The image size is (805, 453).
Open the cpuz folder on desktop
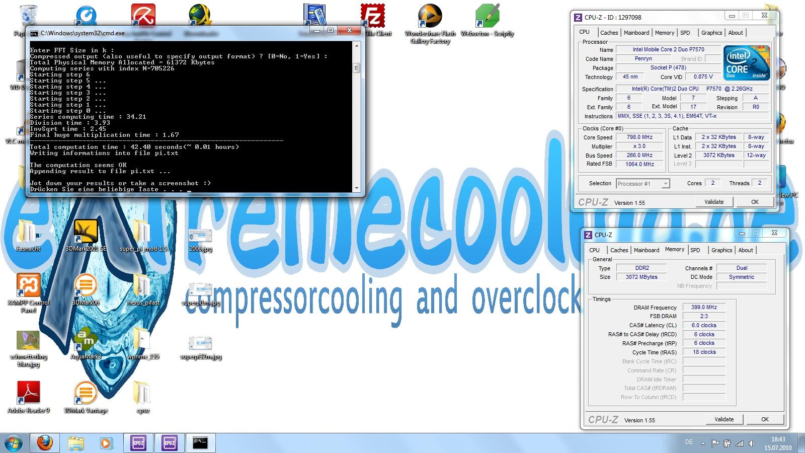143,397
